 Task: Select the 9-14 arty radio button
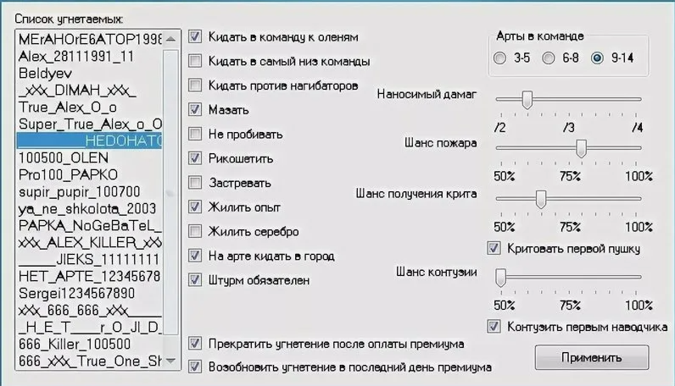pyautogui.click(x=598, y=58)
